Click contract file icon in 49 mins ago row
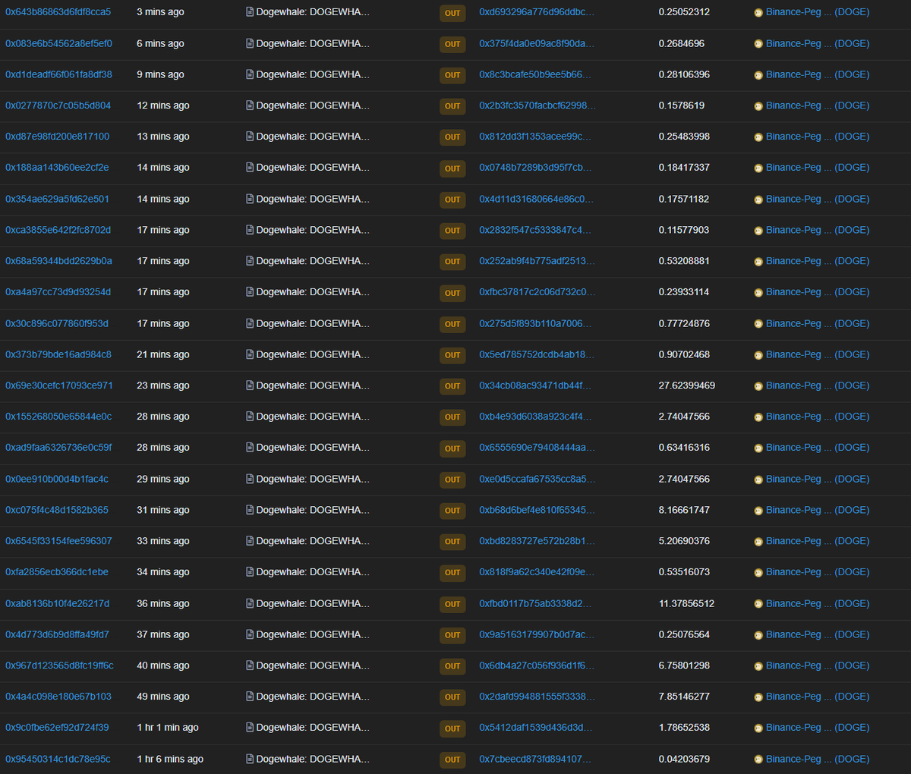Viewport: 911px width, 774px height. coord(250,697)
